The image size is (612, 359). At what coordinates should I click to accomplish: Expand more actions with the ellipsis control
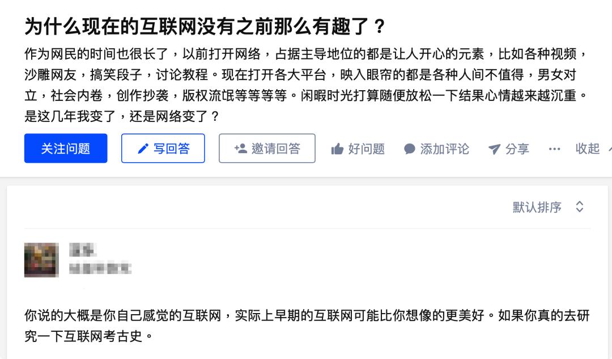[554, 149]
